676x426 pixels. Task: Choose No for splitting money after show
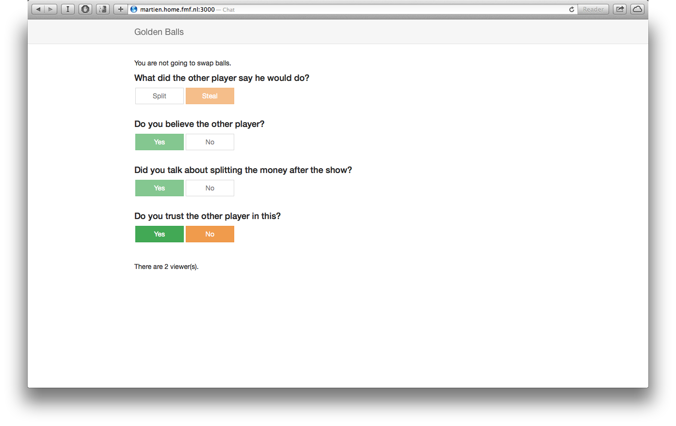click(210, 188)
